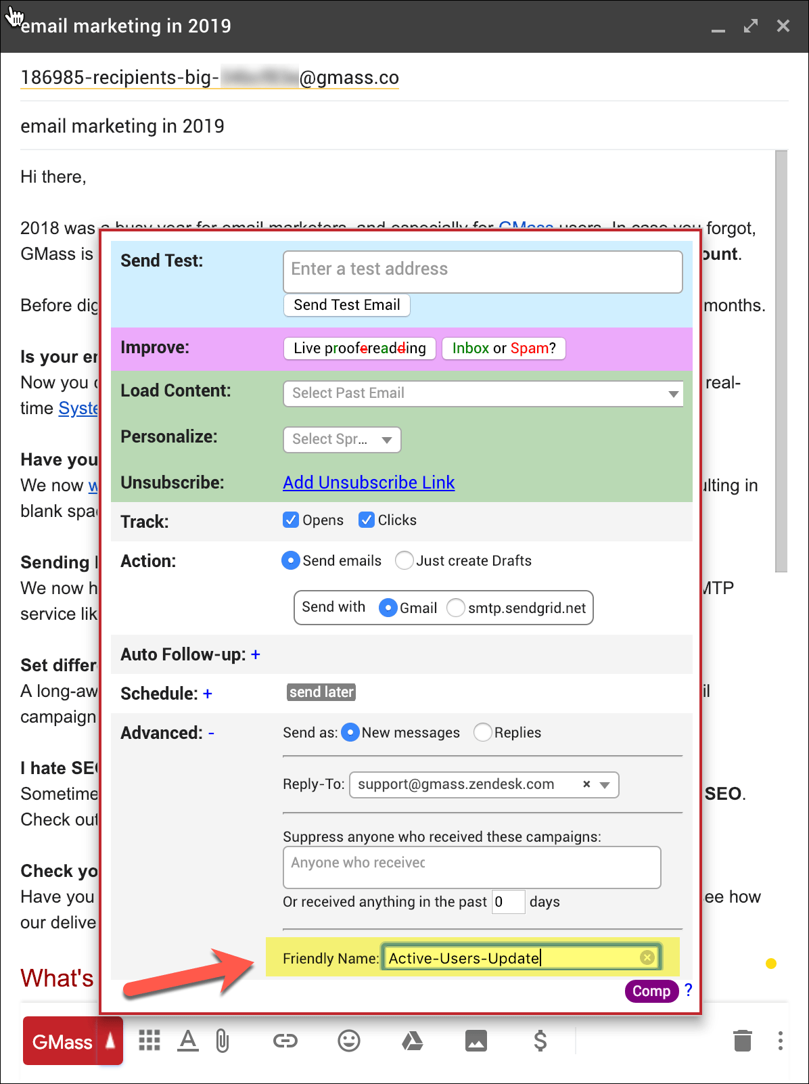Click the insert link icon

[285, 1041]
